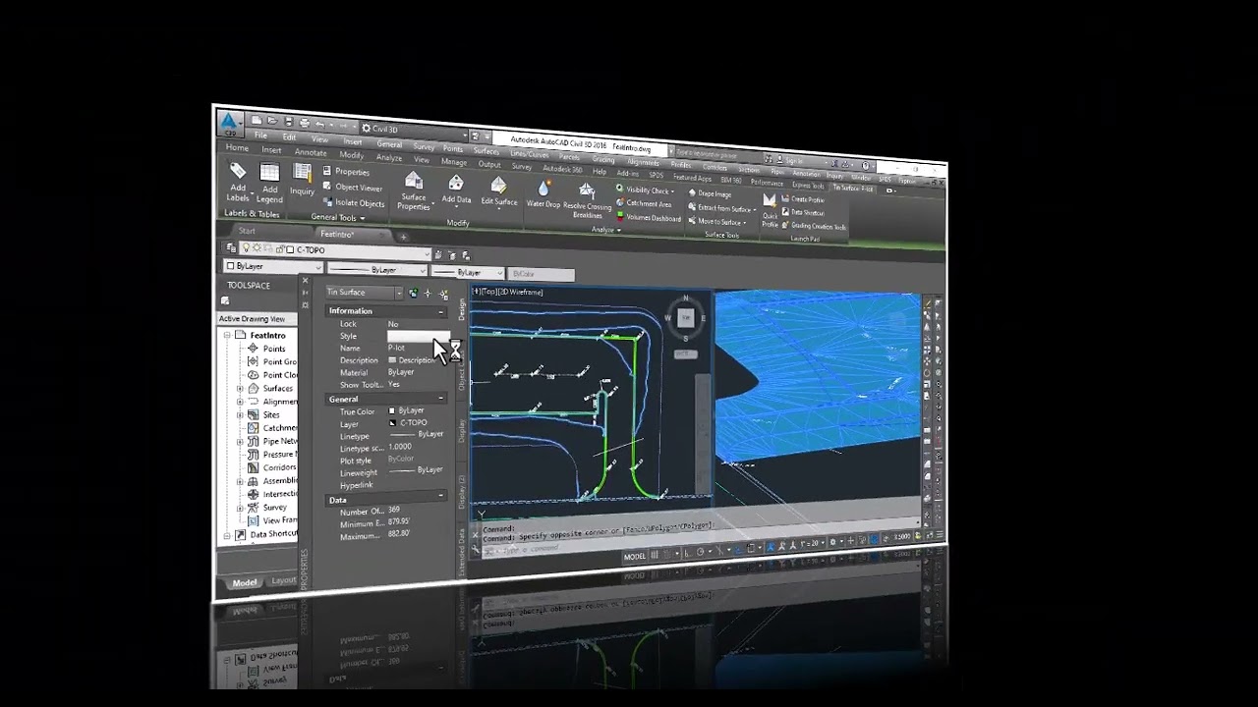Click the Add Data surface icon
Image resolution: width=1258 pixels, height=707 pixels.
pyautogui.click(x=456, y=184)
